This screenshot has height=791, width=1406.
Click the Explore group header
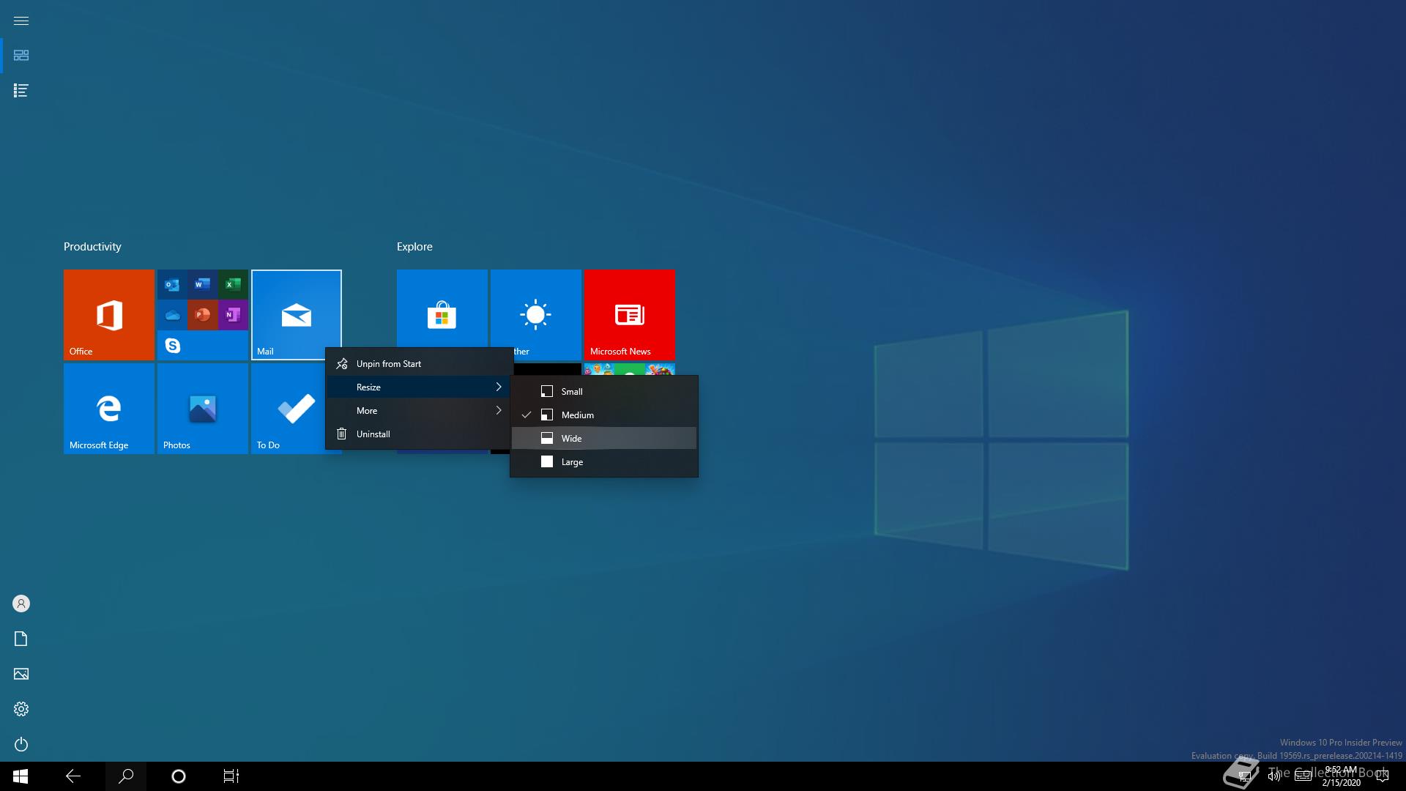click(x=414, y=247)
